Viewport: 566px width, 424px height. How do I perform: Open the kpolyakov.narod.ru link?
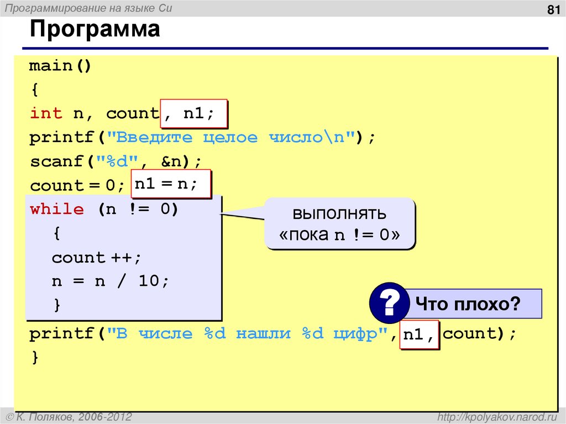pyautogui.click(x=498, y=417)
